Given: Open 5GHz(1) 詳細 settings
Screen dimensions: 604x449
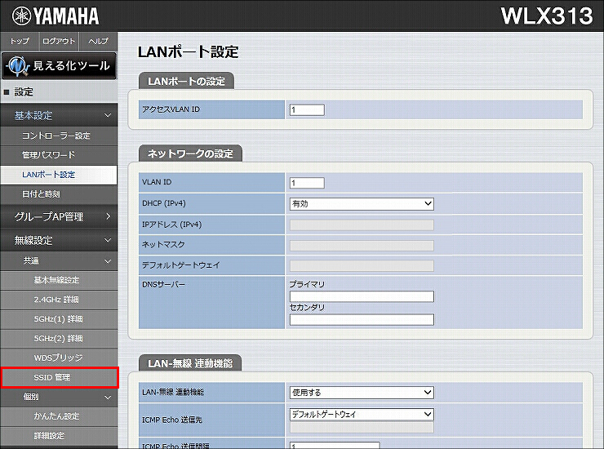Looking at the screenshot, I should 59,319.
